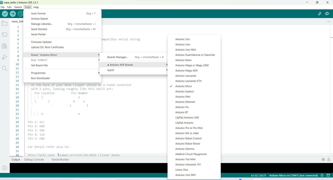The image size is (333, 180).
Task: Expand the Arduino AVR Boards submenu
Action: 134,65
